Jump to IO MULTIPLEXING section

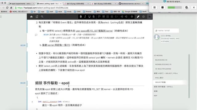coord(163,69)
